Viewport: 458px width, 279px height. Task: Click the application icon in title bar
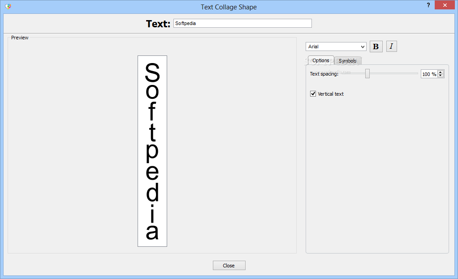[8, 6]
